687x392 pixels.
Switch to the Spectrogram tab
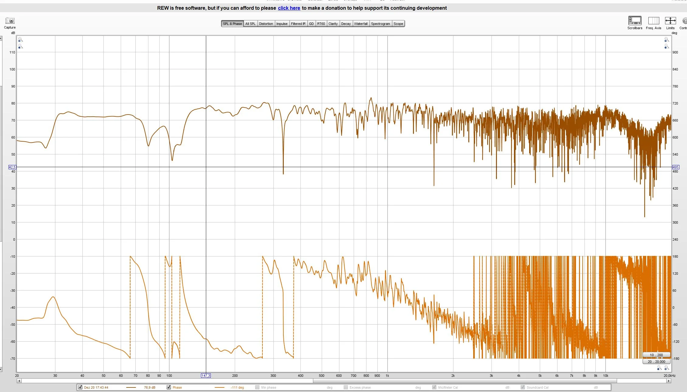(x=380, y=24)
